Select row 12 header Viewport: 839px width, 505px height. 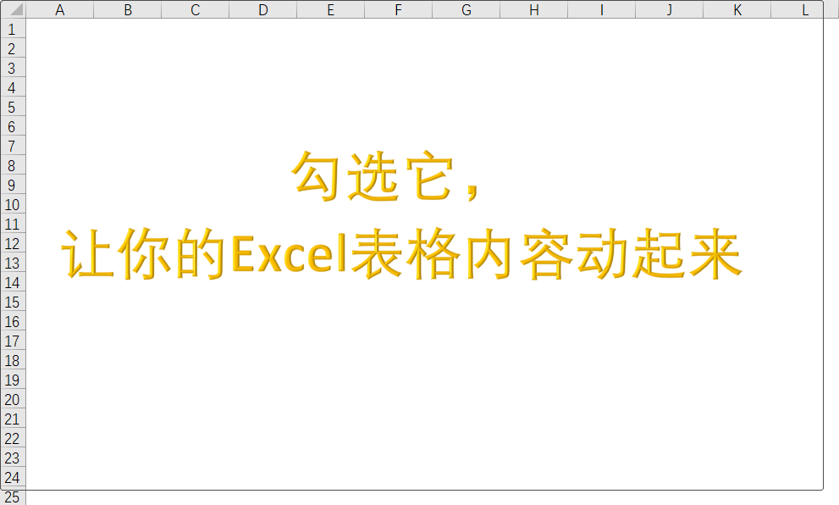click(13, 243)
